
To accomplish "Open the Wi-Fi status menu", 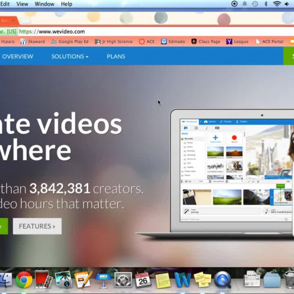I will (x=277, y=4).
